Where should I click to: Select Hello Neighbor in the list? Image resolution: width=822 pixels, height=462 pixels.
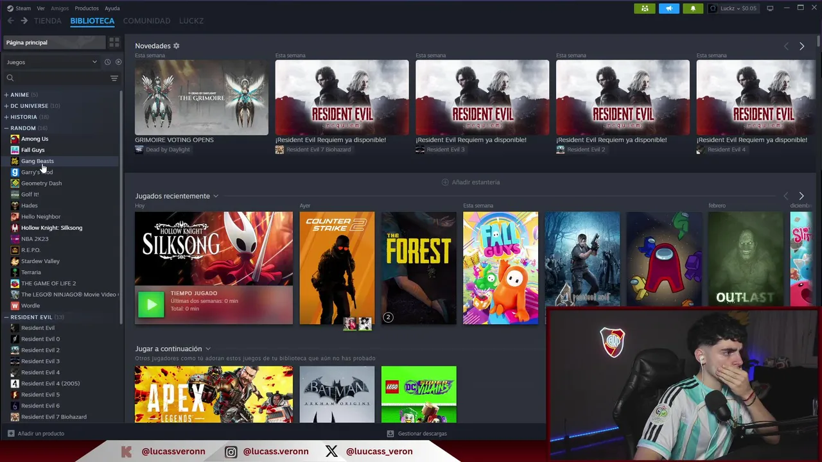point(40,217)
